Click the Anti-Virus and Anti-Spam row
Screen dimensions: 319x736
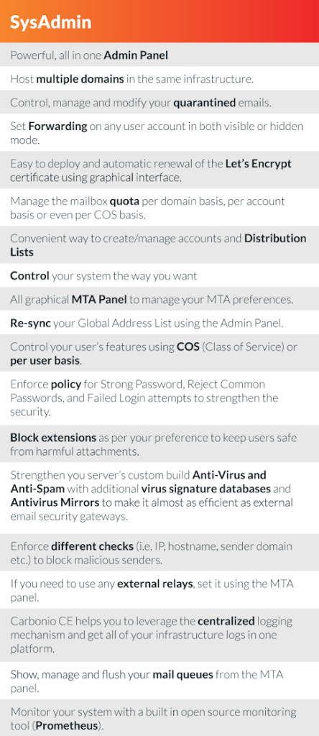point(159,497)
